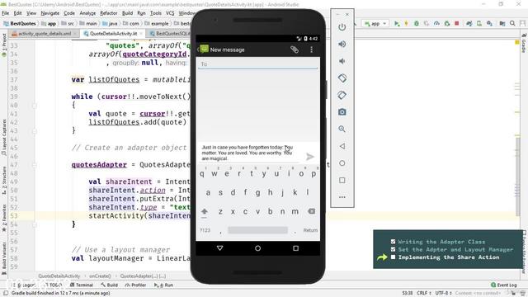Open the SDK Manager icon
This screenshot has width=528, height=297.
pyautogui.click(x=489, y=23)
